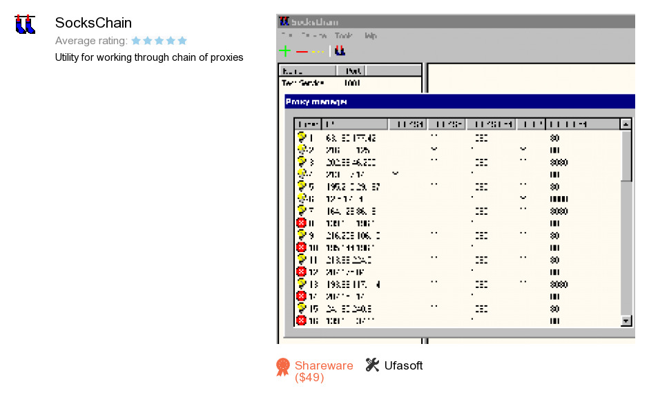
Task: Click the third rating star
Action: click(x=159, y=41)
